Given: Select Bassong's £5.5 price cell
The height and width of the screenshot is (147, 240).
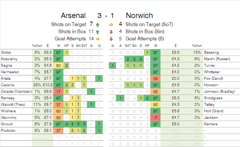Looking at the screenshot, I should pos(175,52).
